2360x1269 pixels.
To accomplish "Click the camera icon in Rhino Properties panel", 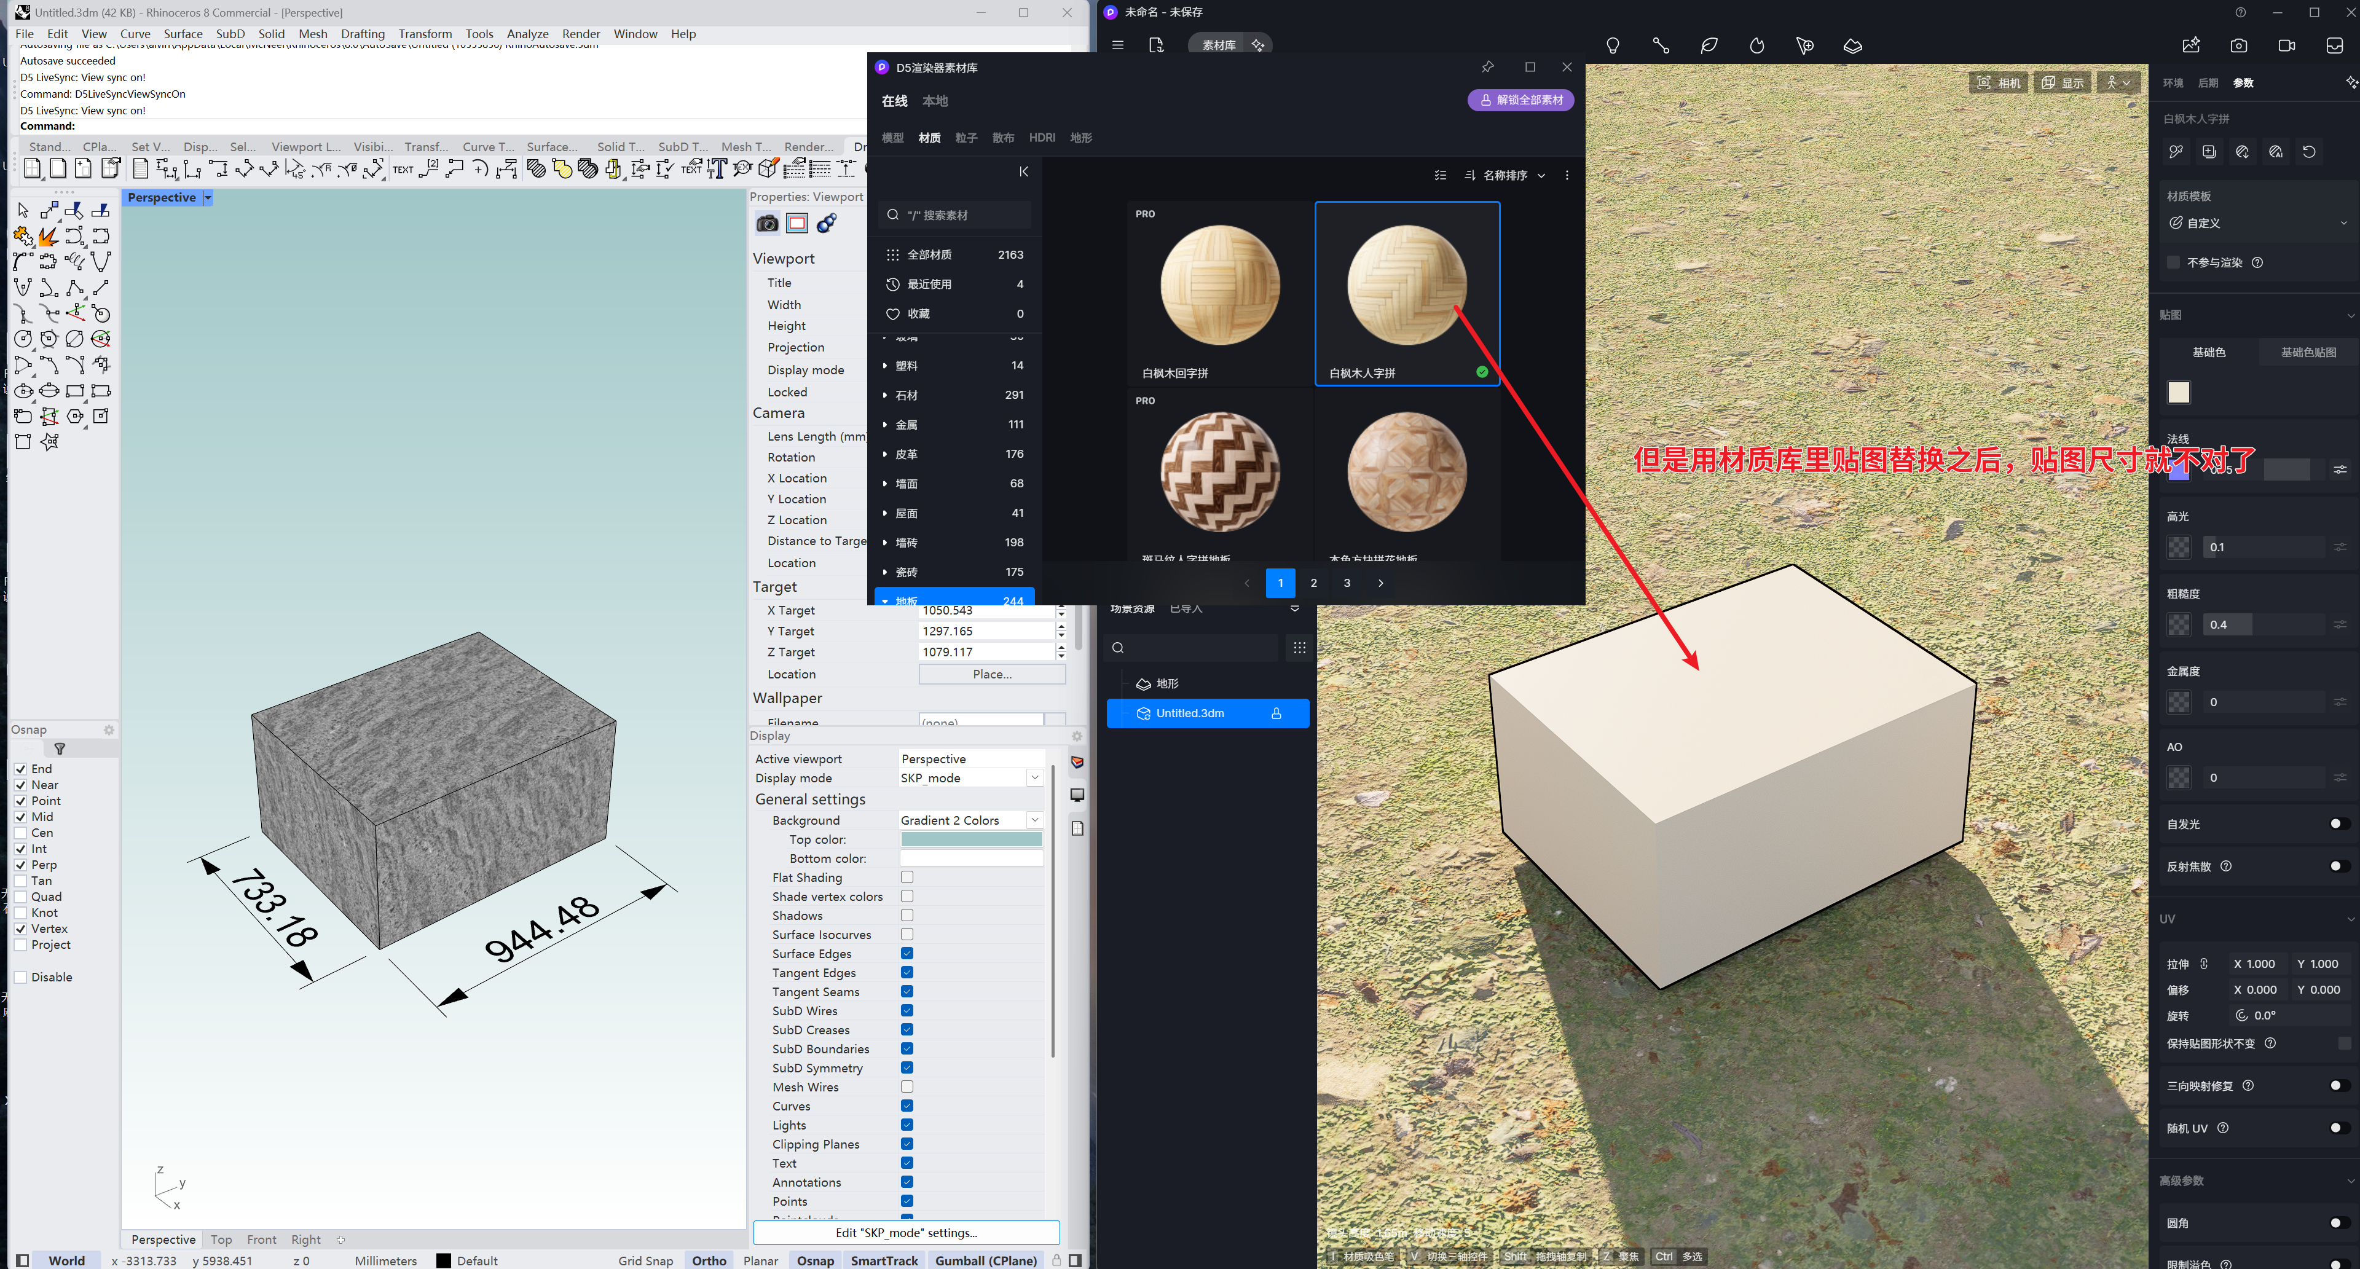I will pos(767,224).
